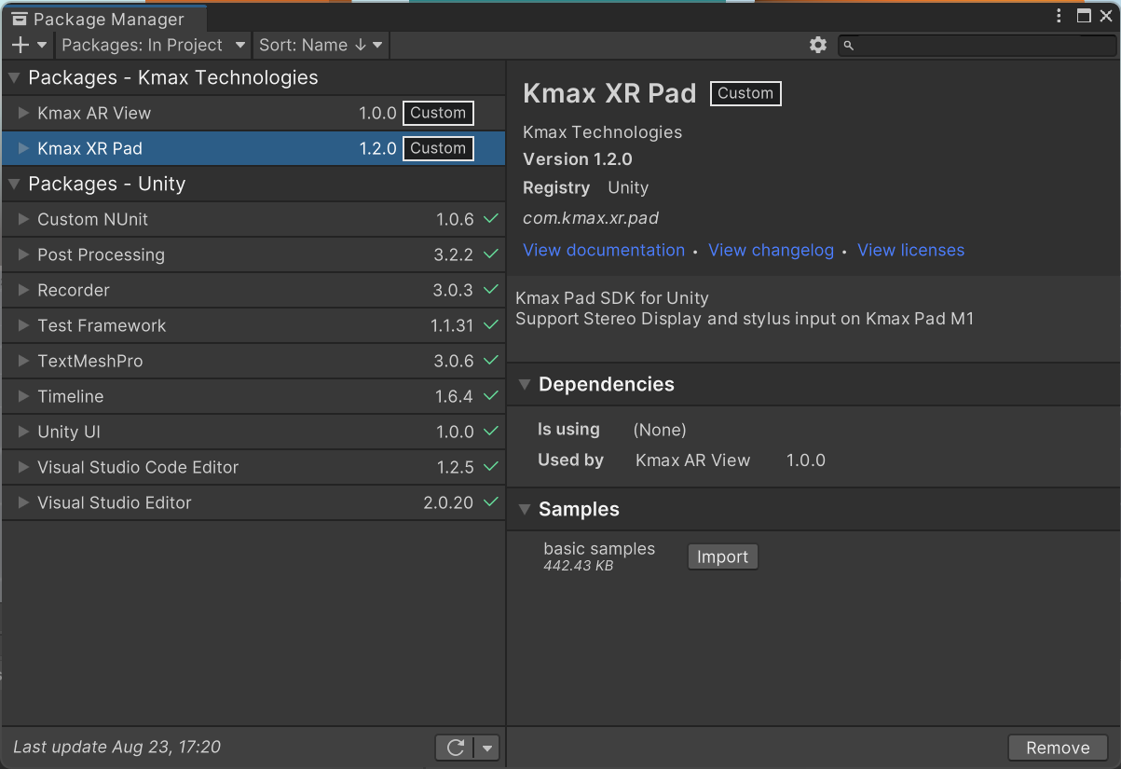The height and width of the screenshot is (769, 1121).
Task: Focus the package search field
Action: 977,45
